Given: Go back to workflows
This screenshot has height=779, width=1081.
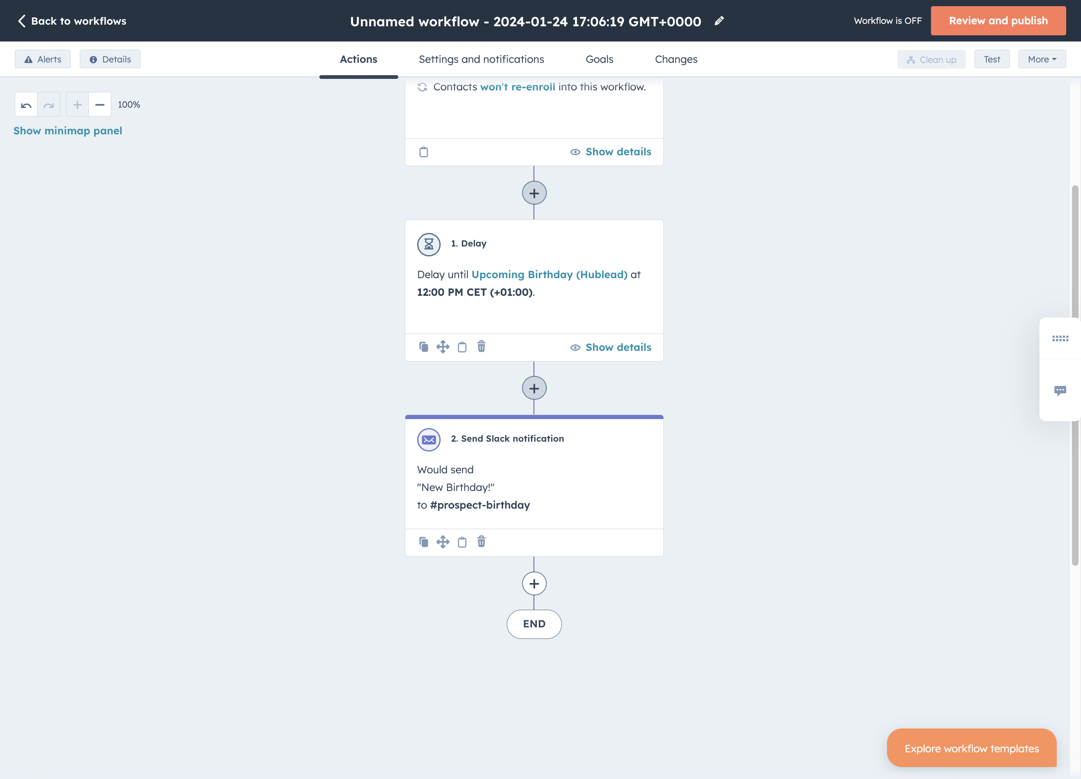Looking at the screenshot, I should [x=72, y=21].
